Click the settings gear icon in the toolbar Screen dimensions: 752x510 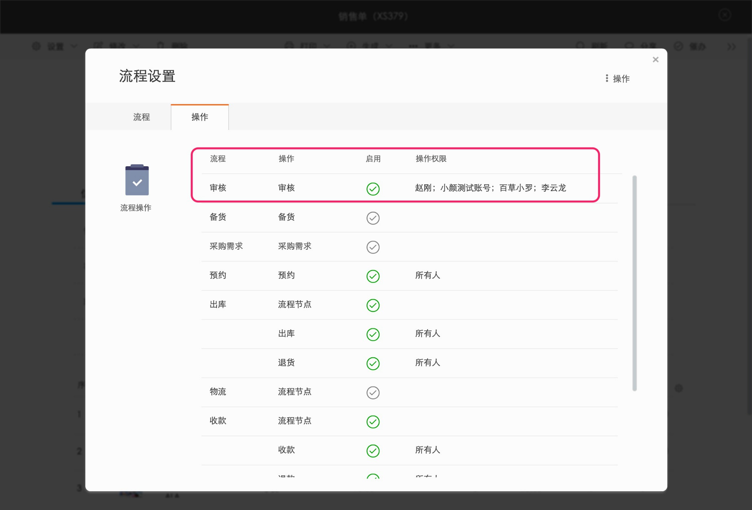[36, 46]
